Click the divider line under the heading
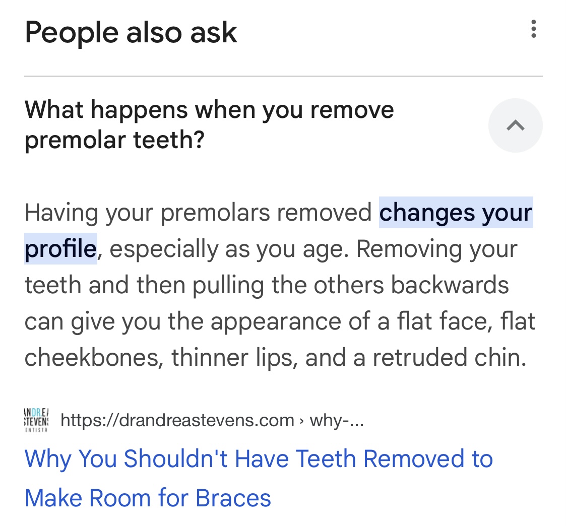This screenshot has width=567, height=526. pyautogui.click(x=283, y=77)
